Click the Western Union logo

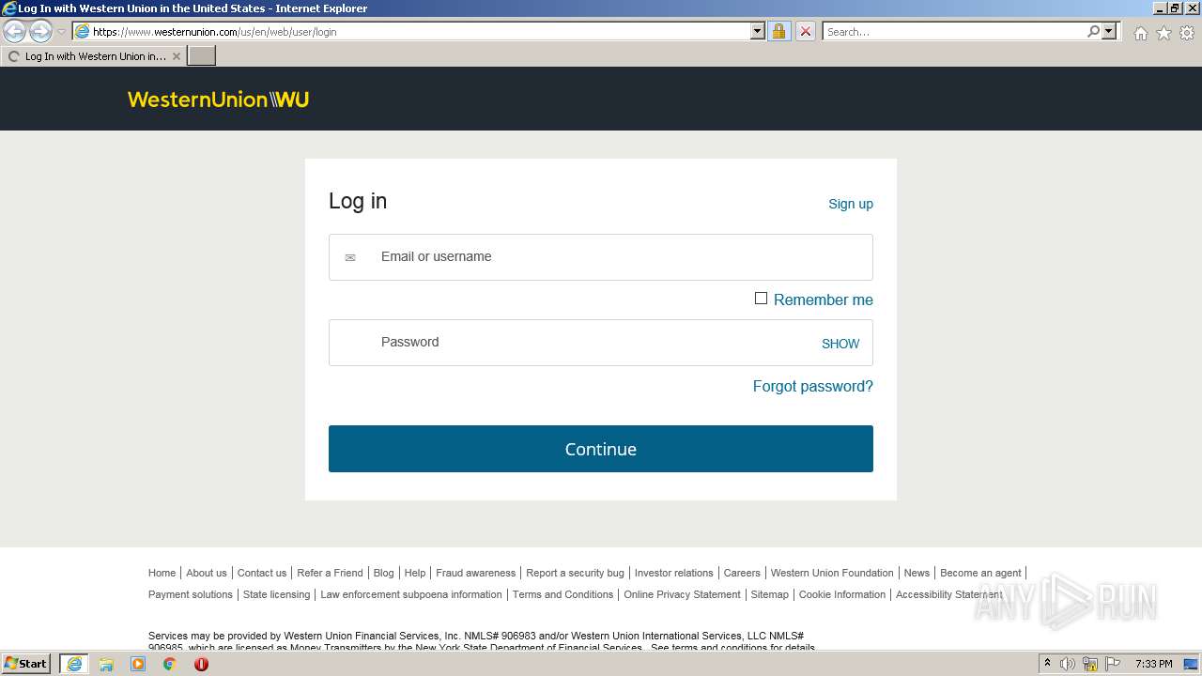[x=218, y=100]
